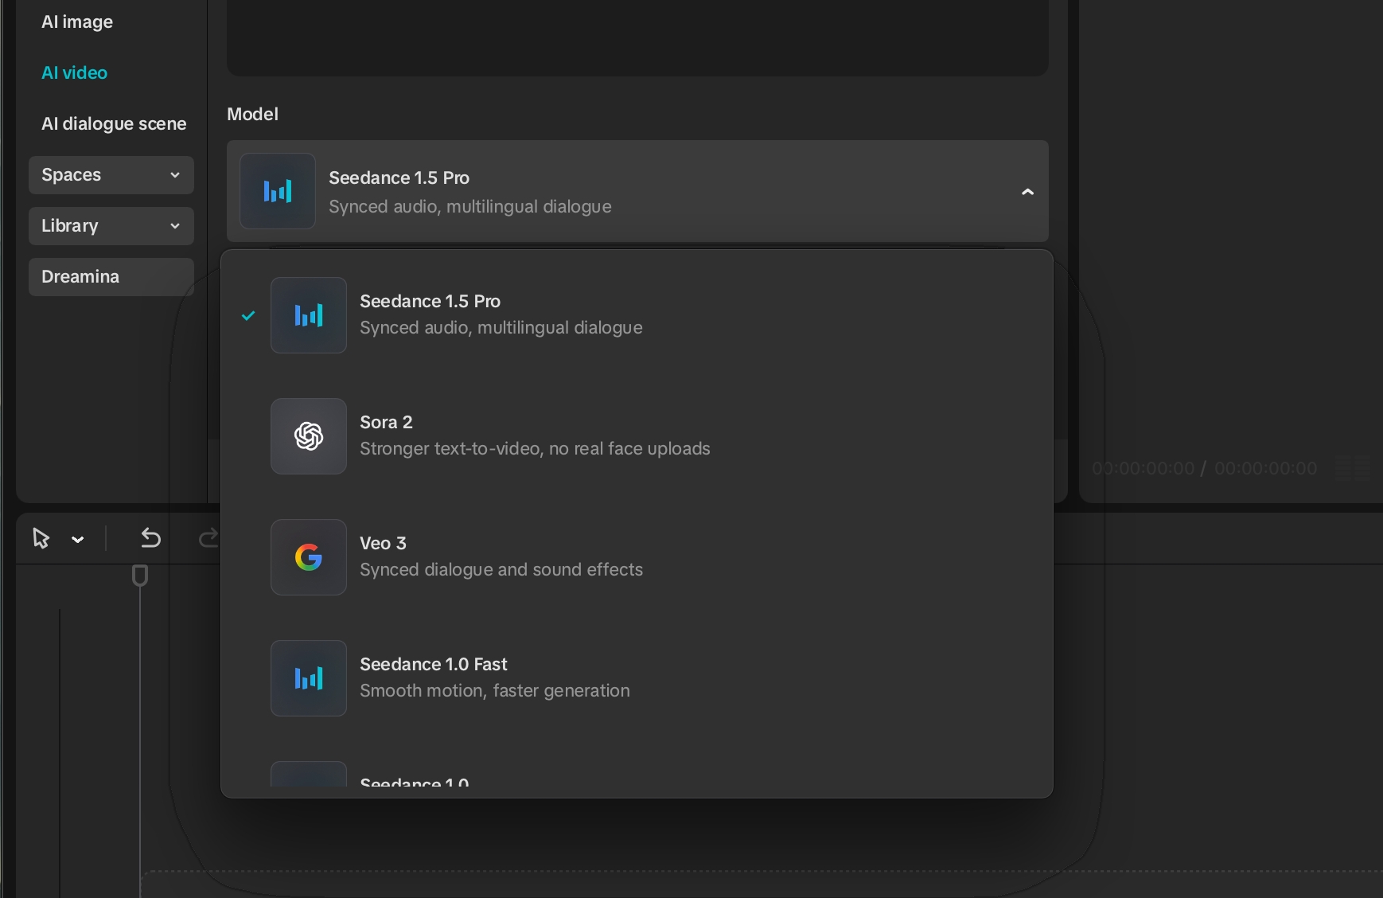Select the cursor selection tool

[x=41, y=539]
